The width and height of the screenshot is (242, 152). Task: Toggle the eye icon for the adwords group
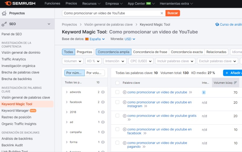[103, 92]
